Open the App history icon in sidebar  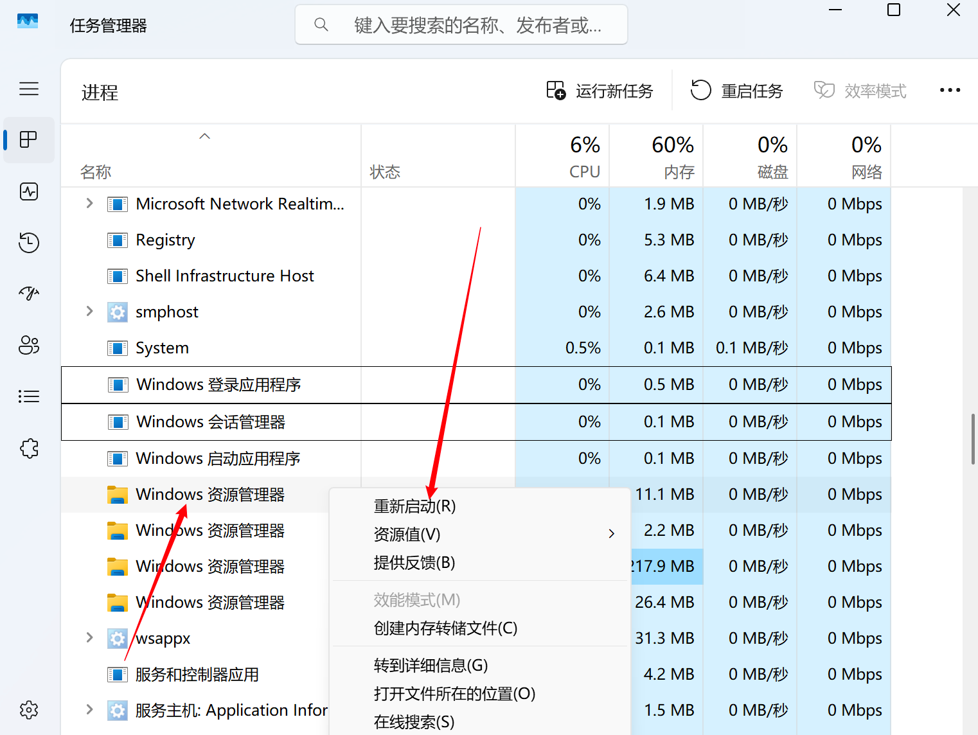click(29, 242)
